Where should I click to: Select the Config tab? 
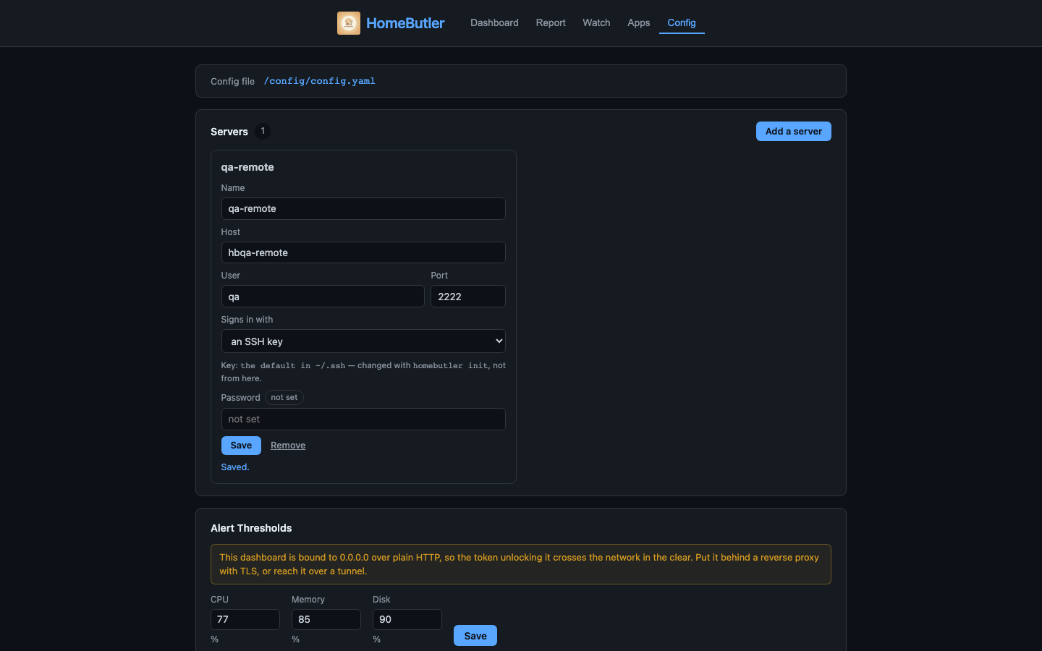682,22
